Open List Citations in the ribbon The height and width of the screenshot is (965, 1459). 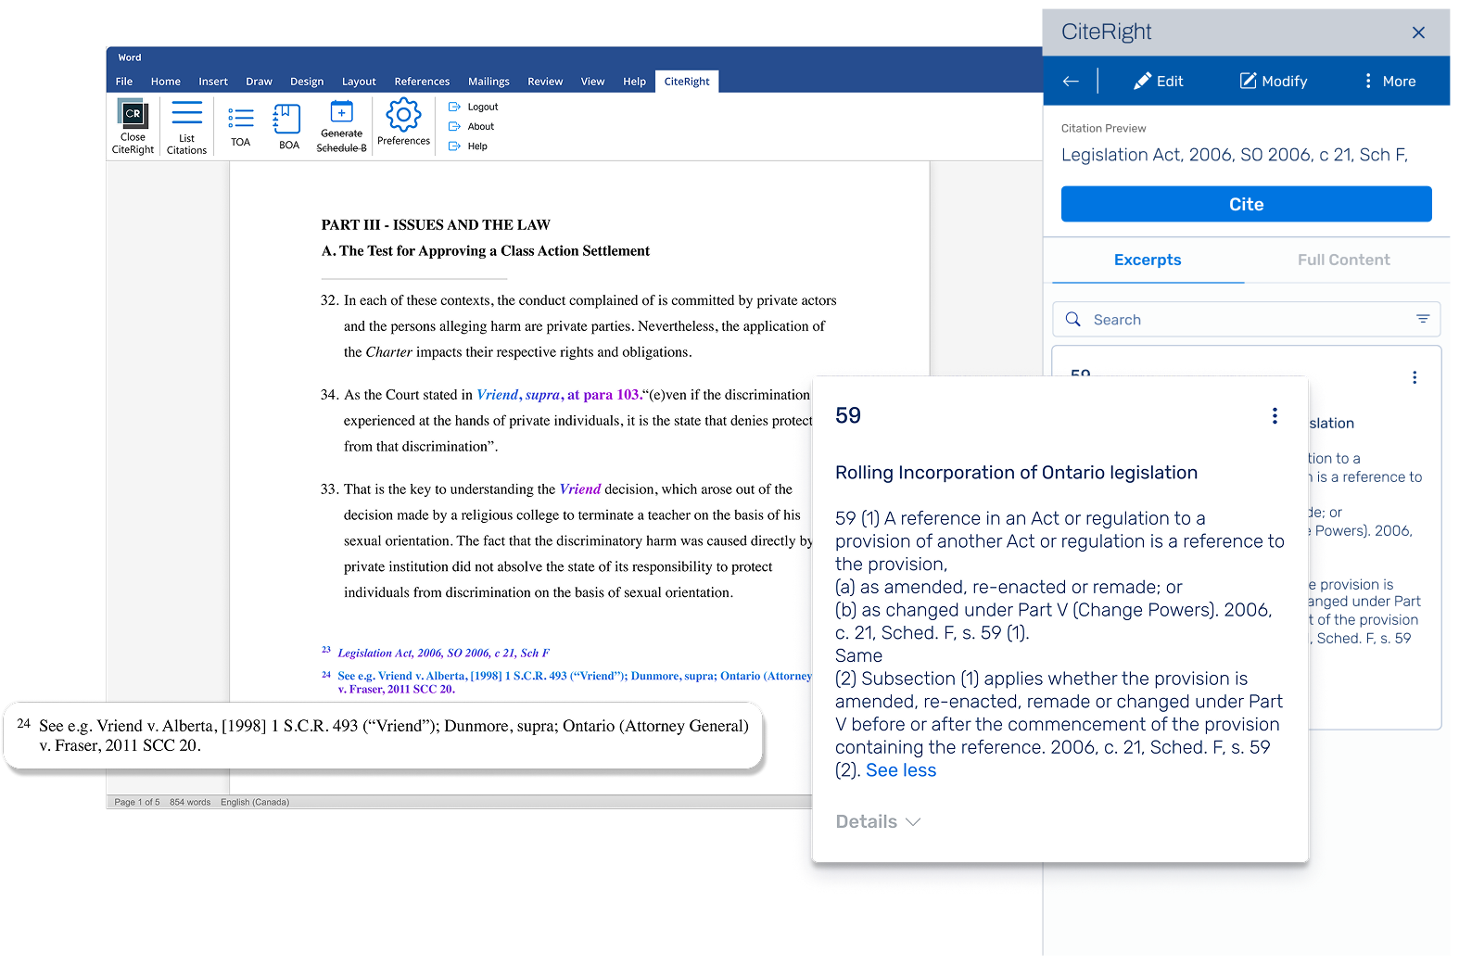click(x=186, y=126)
